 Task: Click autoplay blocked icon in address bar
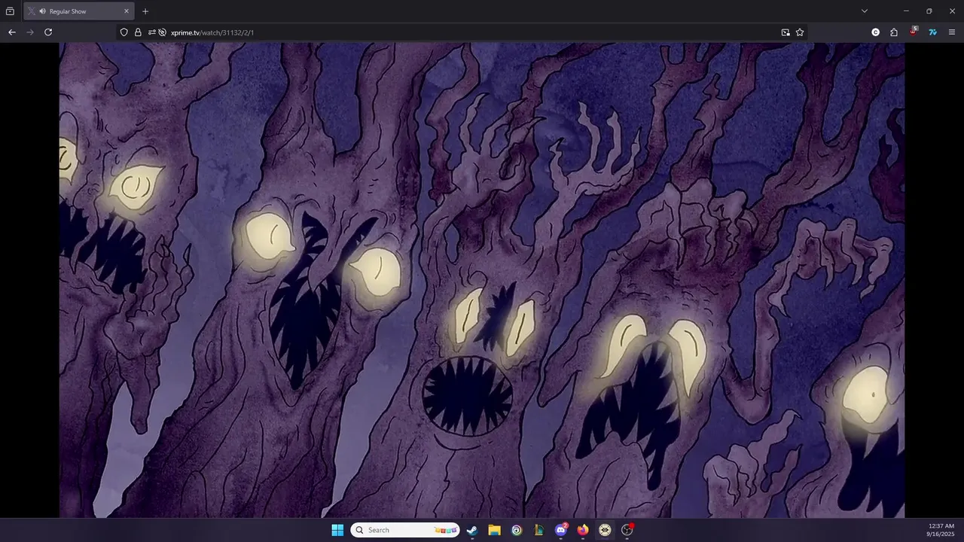pos(162,32)
